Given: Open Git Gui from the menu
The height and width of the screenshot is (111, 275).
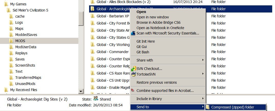Looking at the screenshot, I should click(141, 47).
